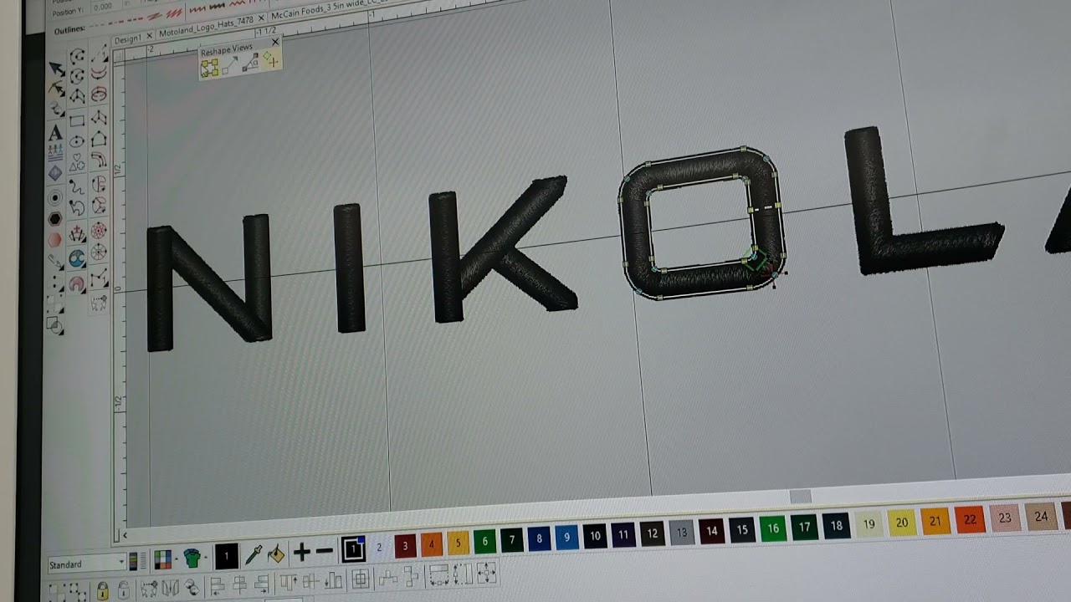
Task: Pick tan swatch number 24
Action: (1041, 516)
